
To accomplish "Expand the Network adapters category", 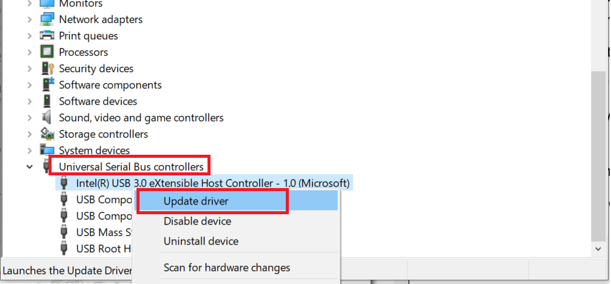I will [30, 19].
